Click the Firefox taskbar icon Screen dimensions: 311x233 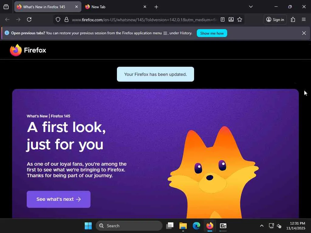[210, 226]
